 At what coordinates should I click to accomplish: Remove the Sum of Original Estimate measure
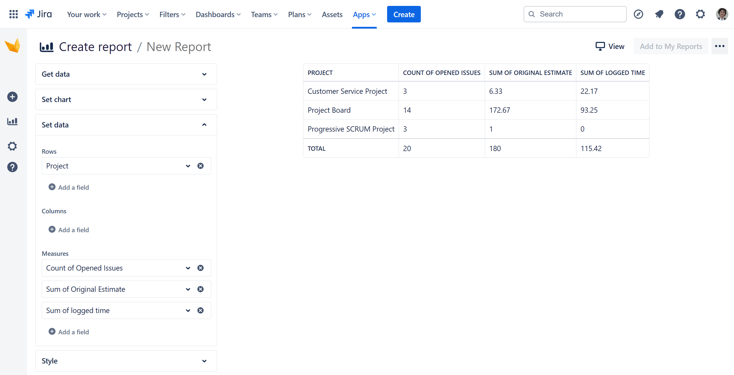click(x=201, y=289)
